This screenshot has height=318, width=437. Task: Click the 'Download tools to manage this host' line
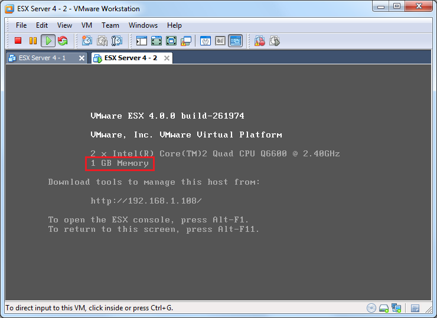click(x=154, y=182)
